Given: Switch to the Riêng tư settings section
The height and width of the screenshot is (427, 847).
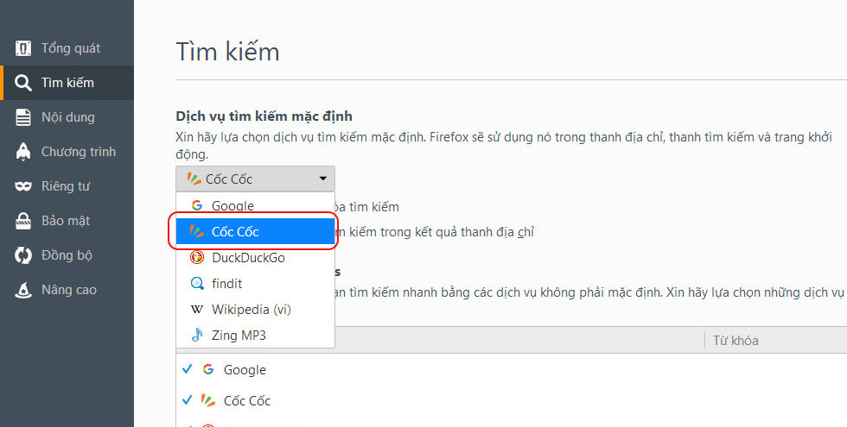Looking at the screenshot, I should (66, 186).
